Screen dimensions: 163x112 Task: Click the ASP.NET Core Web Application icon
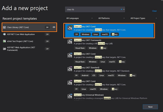tap(4, 34)
